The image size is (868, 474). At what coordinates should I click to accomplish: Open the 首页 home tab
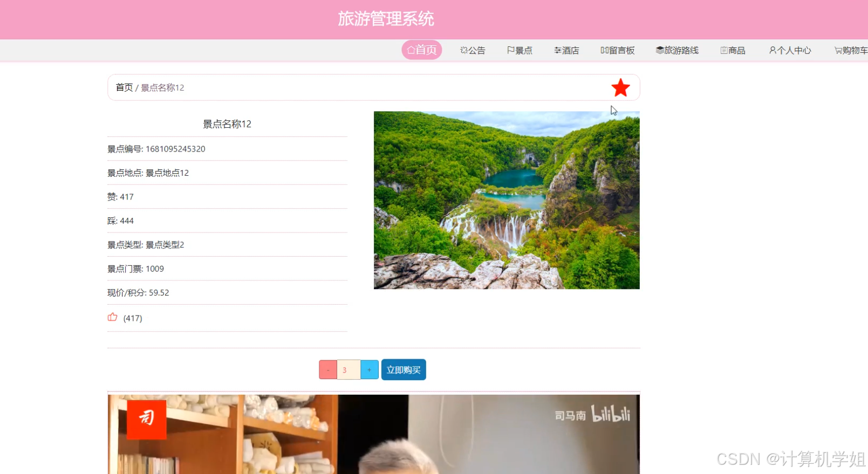point(422,50)
